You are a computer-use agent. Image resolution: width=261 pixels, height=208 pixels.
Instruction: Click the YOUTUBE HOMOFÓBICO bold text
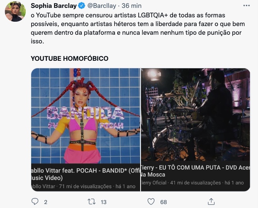coord(69,58)
